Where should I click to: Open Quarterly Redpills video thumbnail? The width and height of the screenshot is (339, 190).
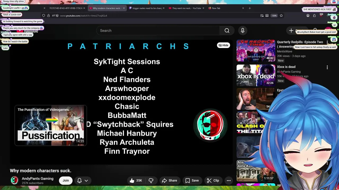[x=256, y=50]
